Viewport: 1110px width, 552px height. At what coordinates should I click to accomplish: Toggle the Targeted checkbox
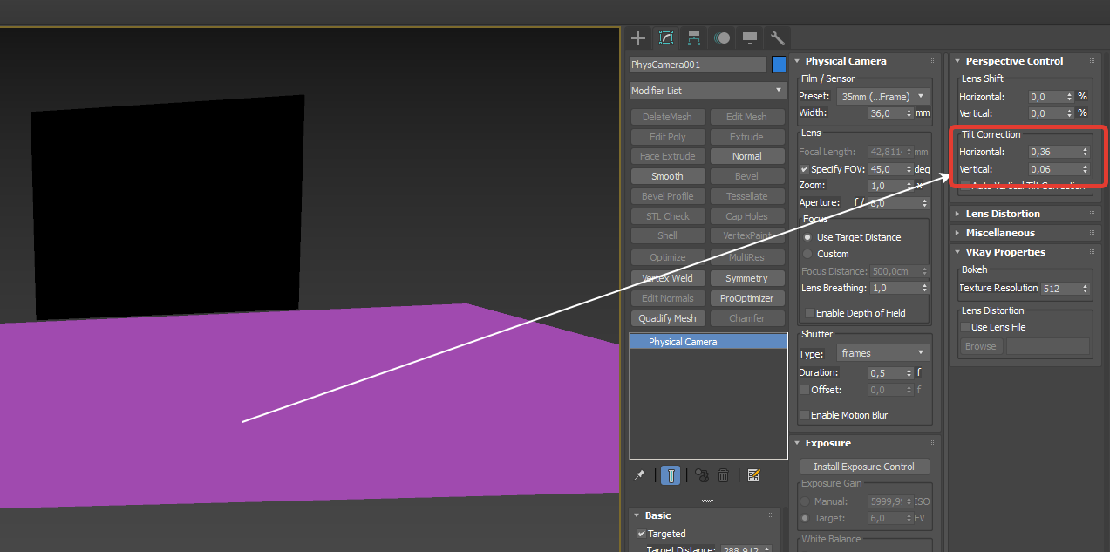[642, 534]
